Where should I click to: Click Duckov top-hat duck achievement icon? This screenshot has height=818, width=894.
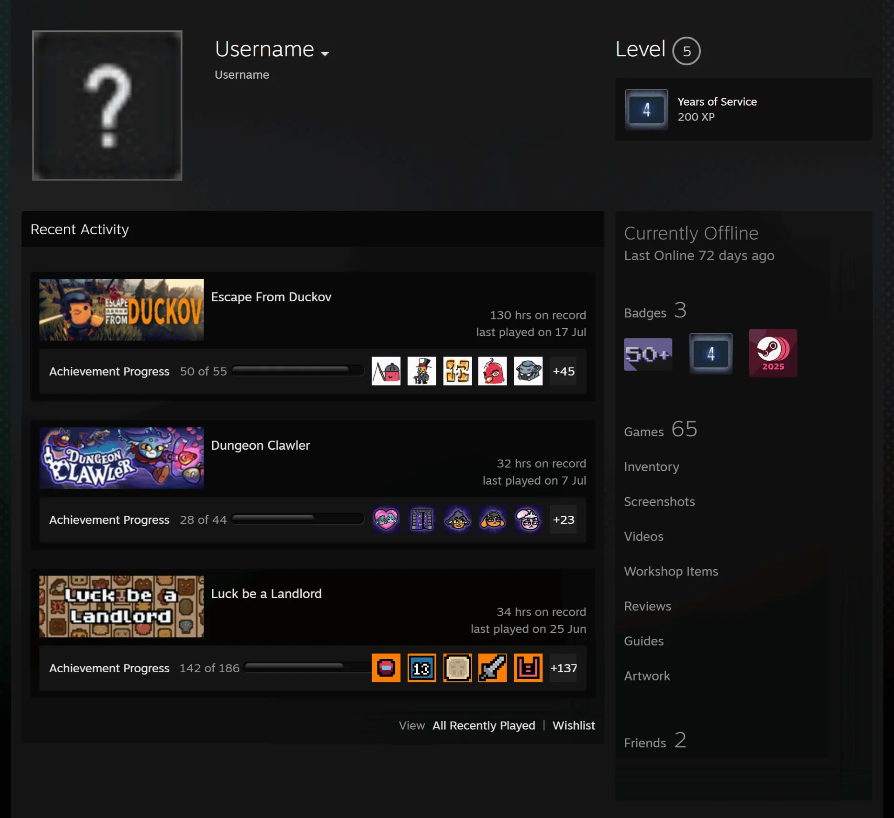(x=422, y=371)
